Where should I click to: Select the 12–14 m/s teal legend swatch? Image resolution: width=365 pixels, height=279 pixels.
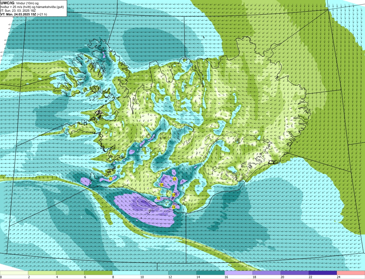coord(182,273)
